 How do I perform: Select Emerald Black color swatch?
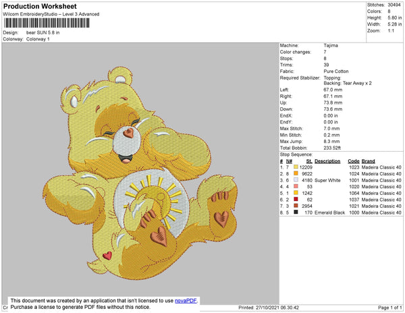click(x=296, y=212)
